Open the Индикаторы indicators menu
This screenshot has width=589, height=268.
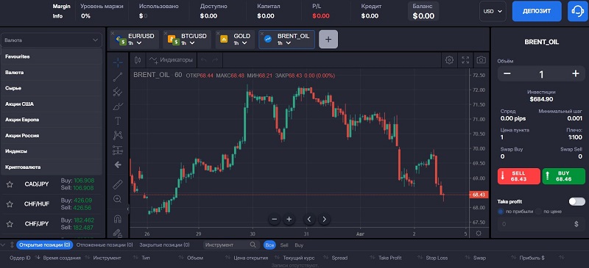171,60
